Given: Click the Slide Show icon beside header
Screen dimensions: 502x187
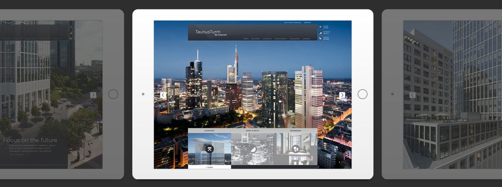Looking at the screenshot, I should [x=321, y=27].
